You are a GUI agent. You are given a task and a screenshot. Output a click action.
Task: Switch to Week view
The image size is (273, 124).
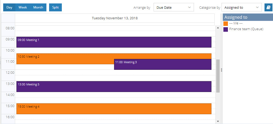tap(23, 7)
